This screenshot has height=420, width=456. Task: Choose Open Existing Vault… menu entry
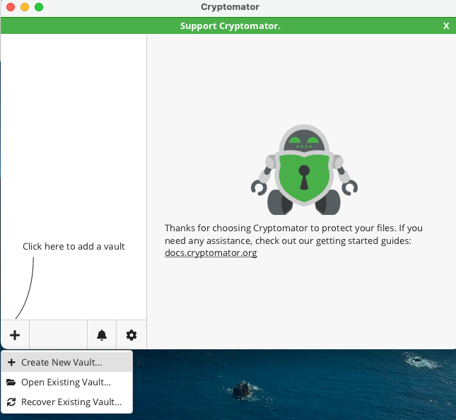pyautogui.click(x=67, y=382)
